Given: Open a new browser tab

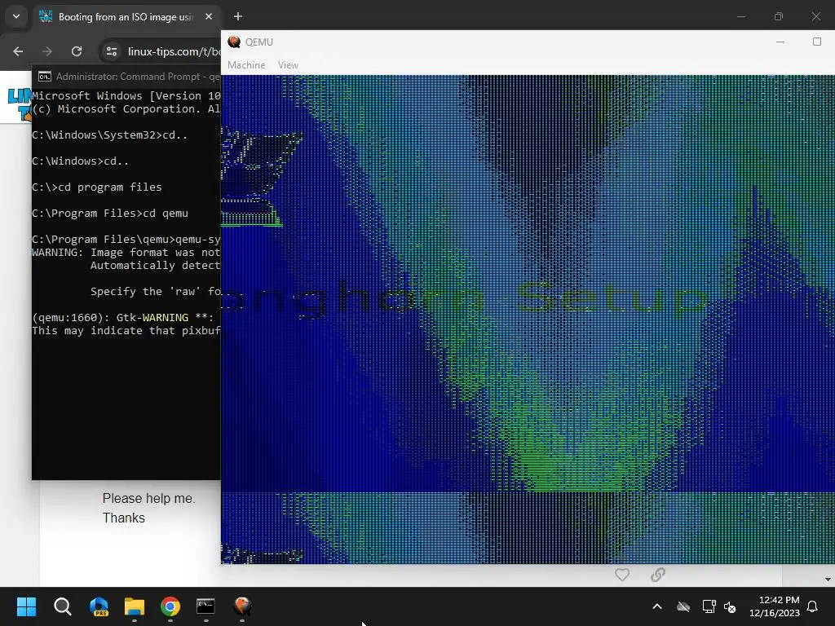Looking at the screenshot, I should [238, 16].
